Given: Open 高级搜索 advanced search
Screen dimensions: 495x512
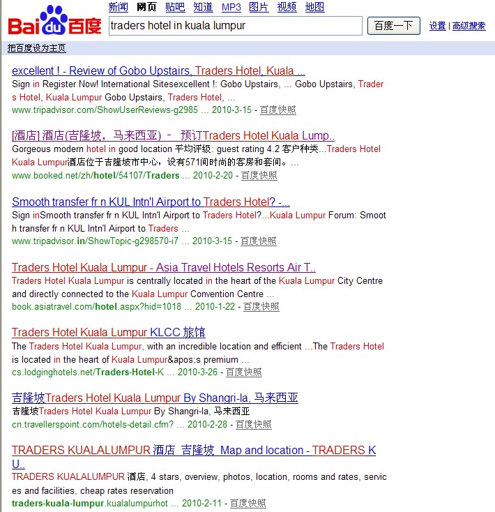Looking at the screenshot, I should [x=469, y=26].
